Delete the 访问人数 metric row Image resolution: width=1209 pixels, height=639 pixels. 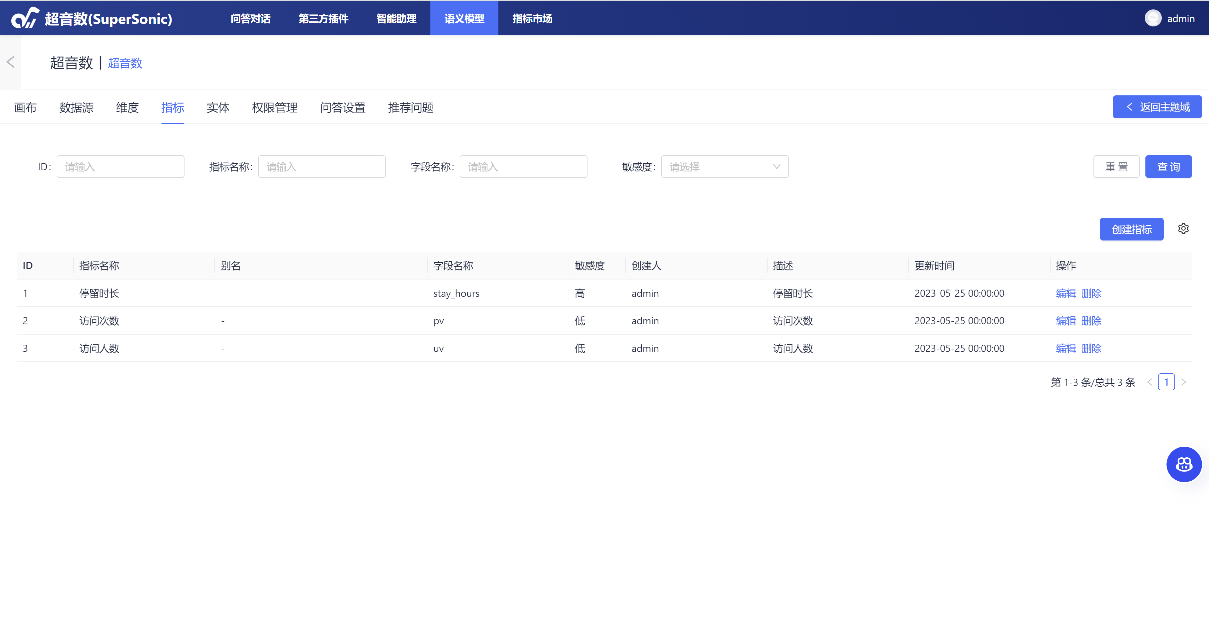pyautogui.click(x=1091, y=348)
